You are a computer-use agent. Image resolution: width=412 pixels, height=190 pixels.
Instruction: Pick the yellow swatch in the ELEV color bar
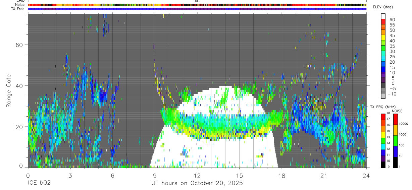[383, 37]
